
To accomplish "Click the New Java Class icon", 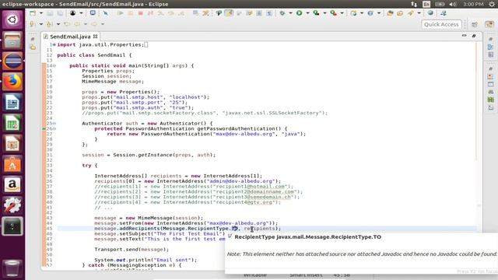I will (x=370, y=13).
